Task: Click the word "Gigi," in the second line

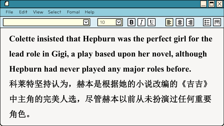Action: click(x=60, y=54)
